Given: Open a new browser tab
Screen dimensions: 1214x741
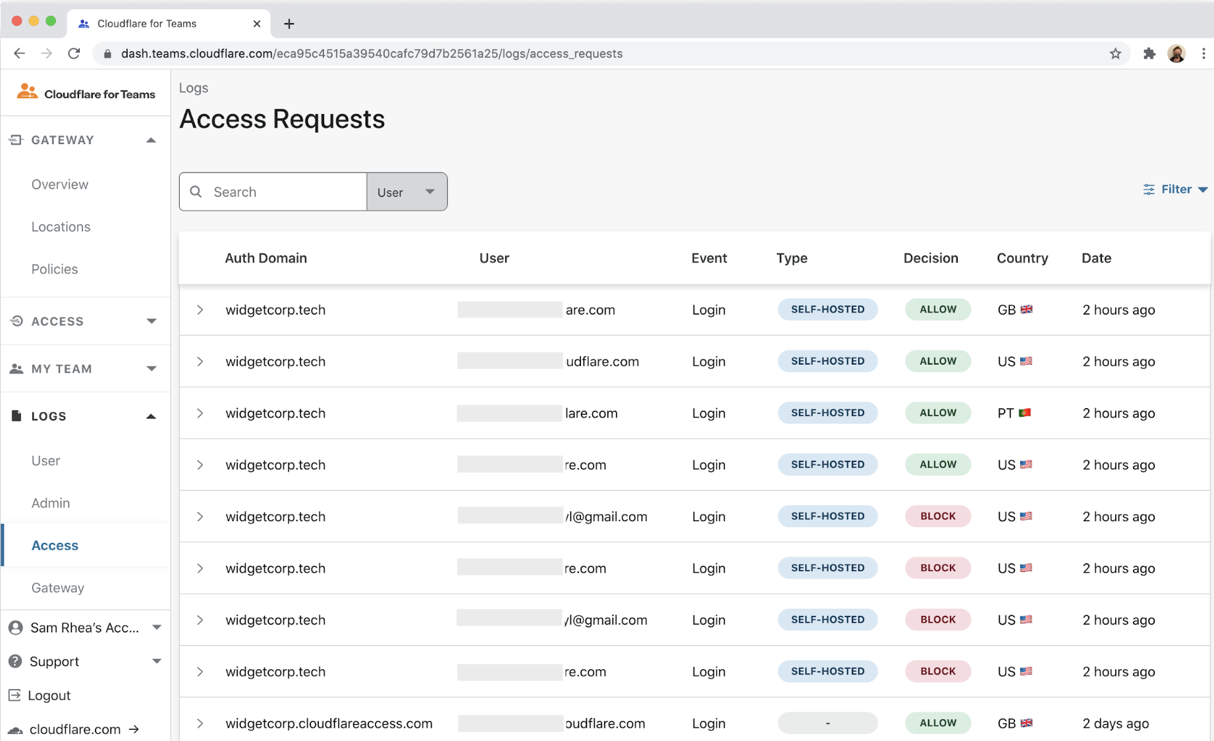Looking at the screenshot, I should (x=289, y=24).
